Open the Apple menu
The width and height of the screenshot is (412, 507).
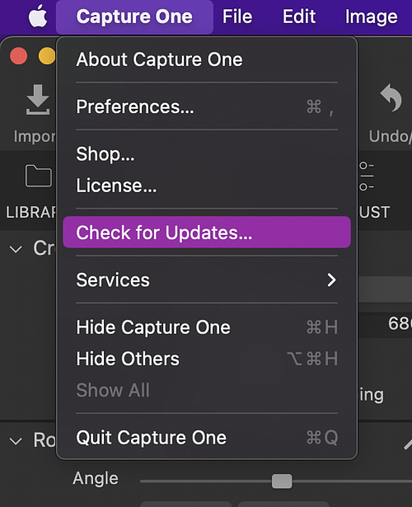click(38, 16)
